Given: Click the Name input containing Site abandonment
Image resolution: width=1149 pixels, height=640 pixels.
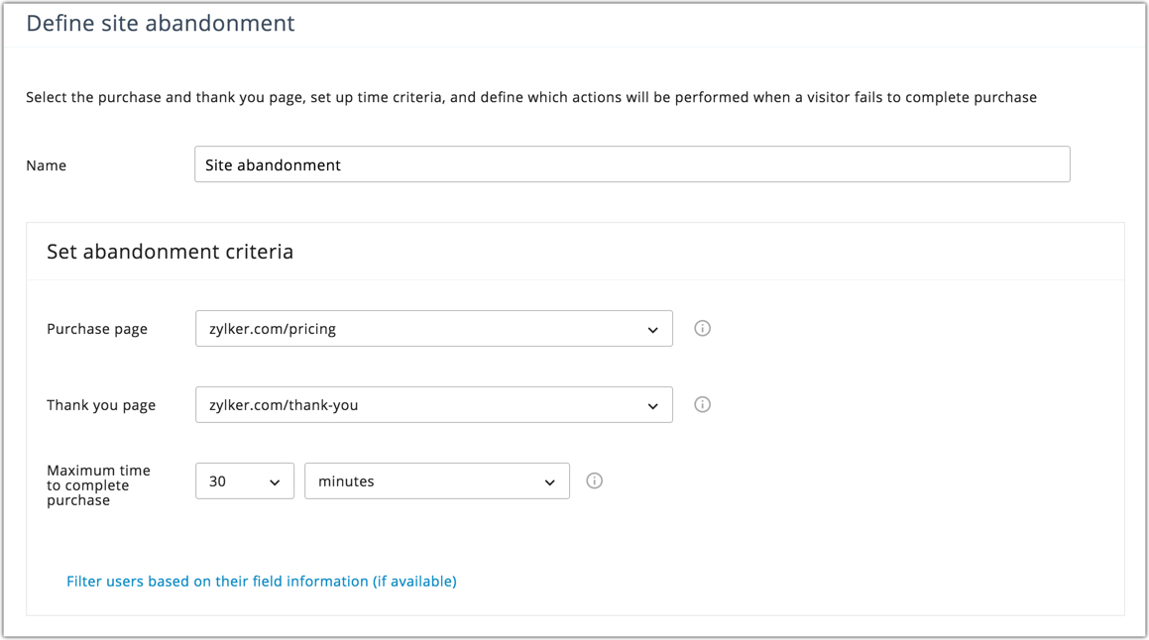Looking at the screenshot, I should pyautogui.click(x=632, y=164).
